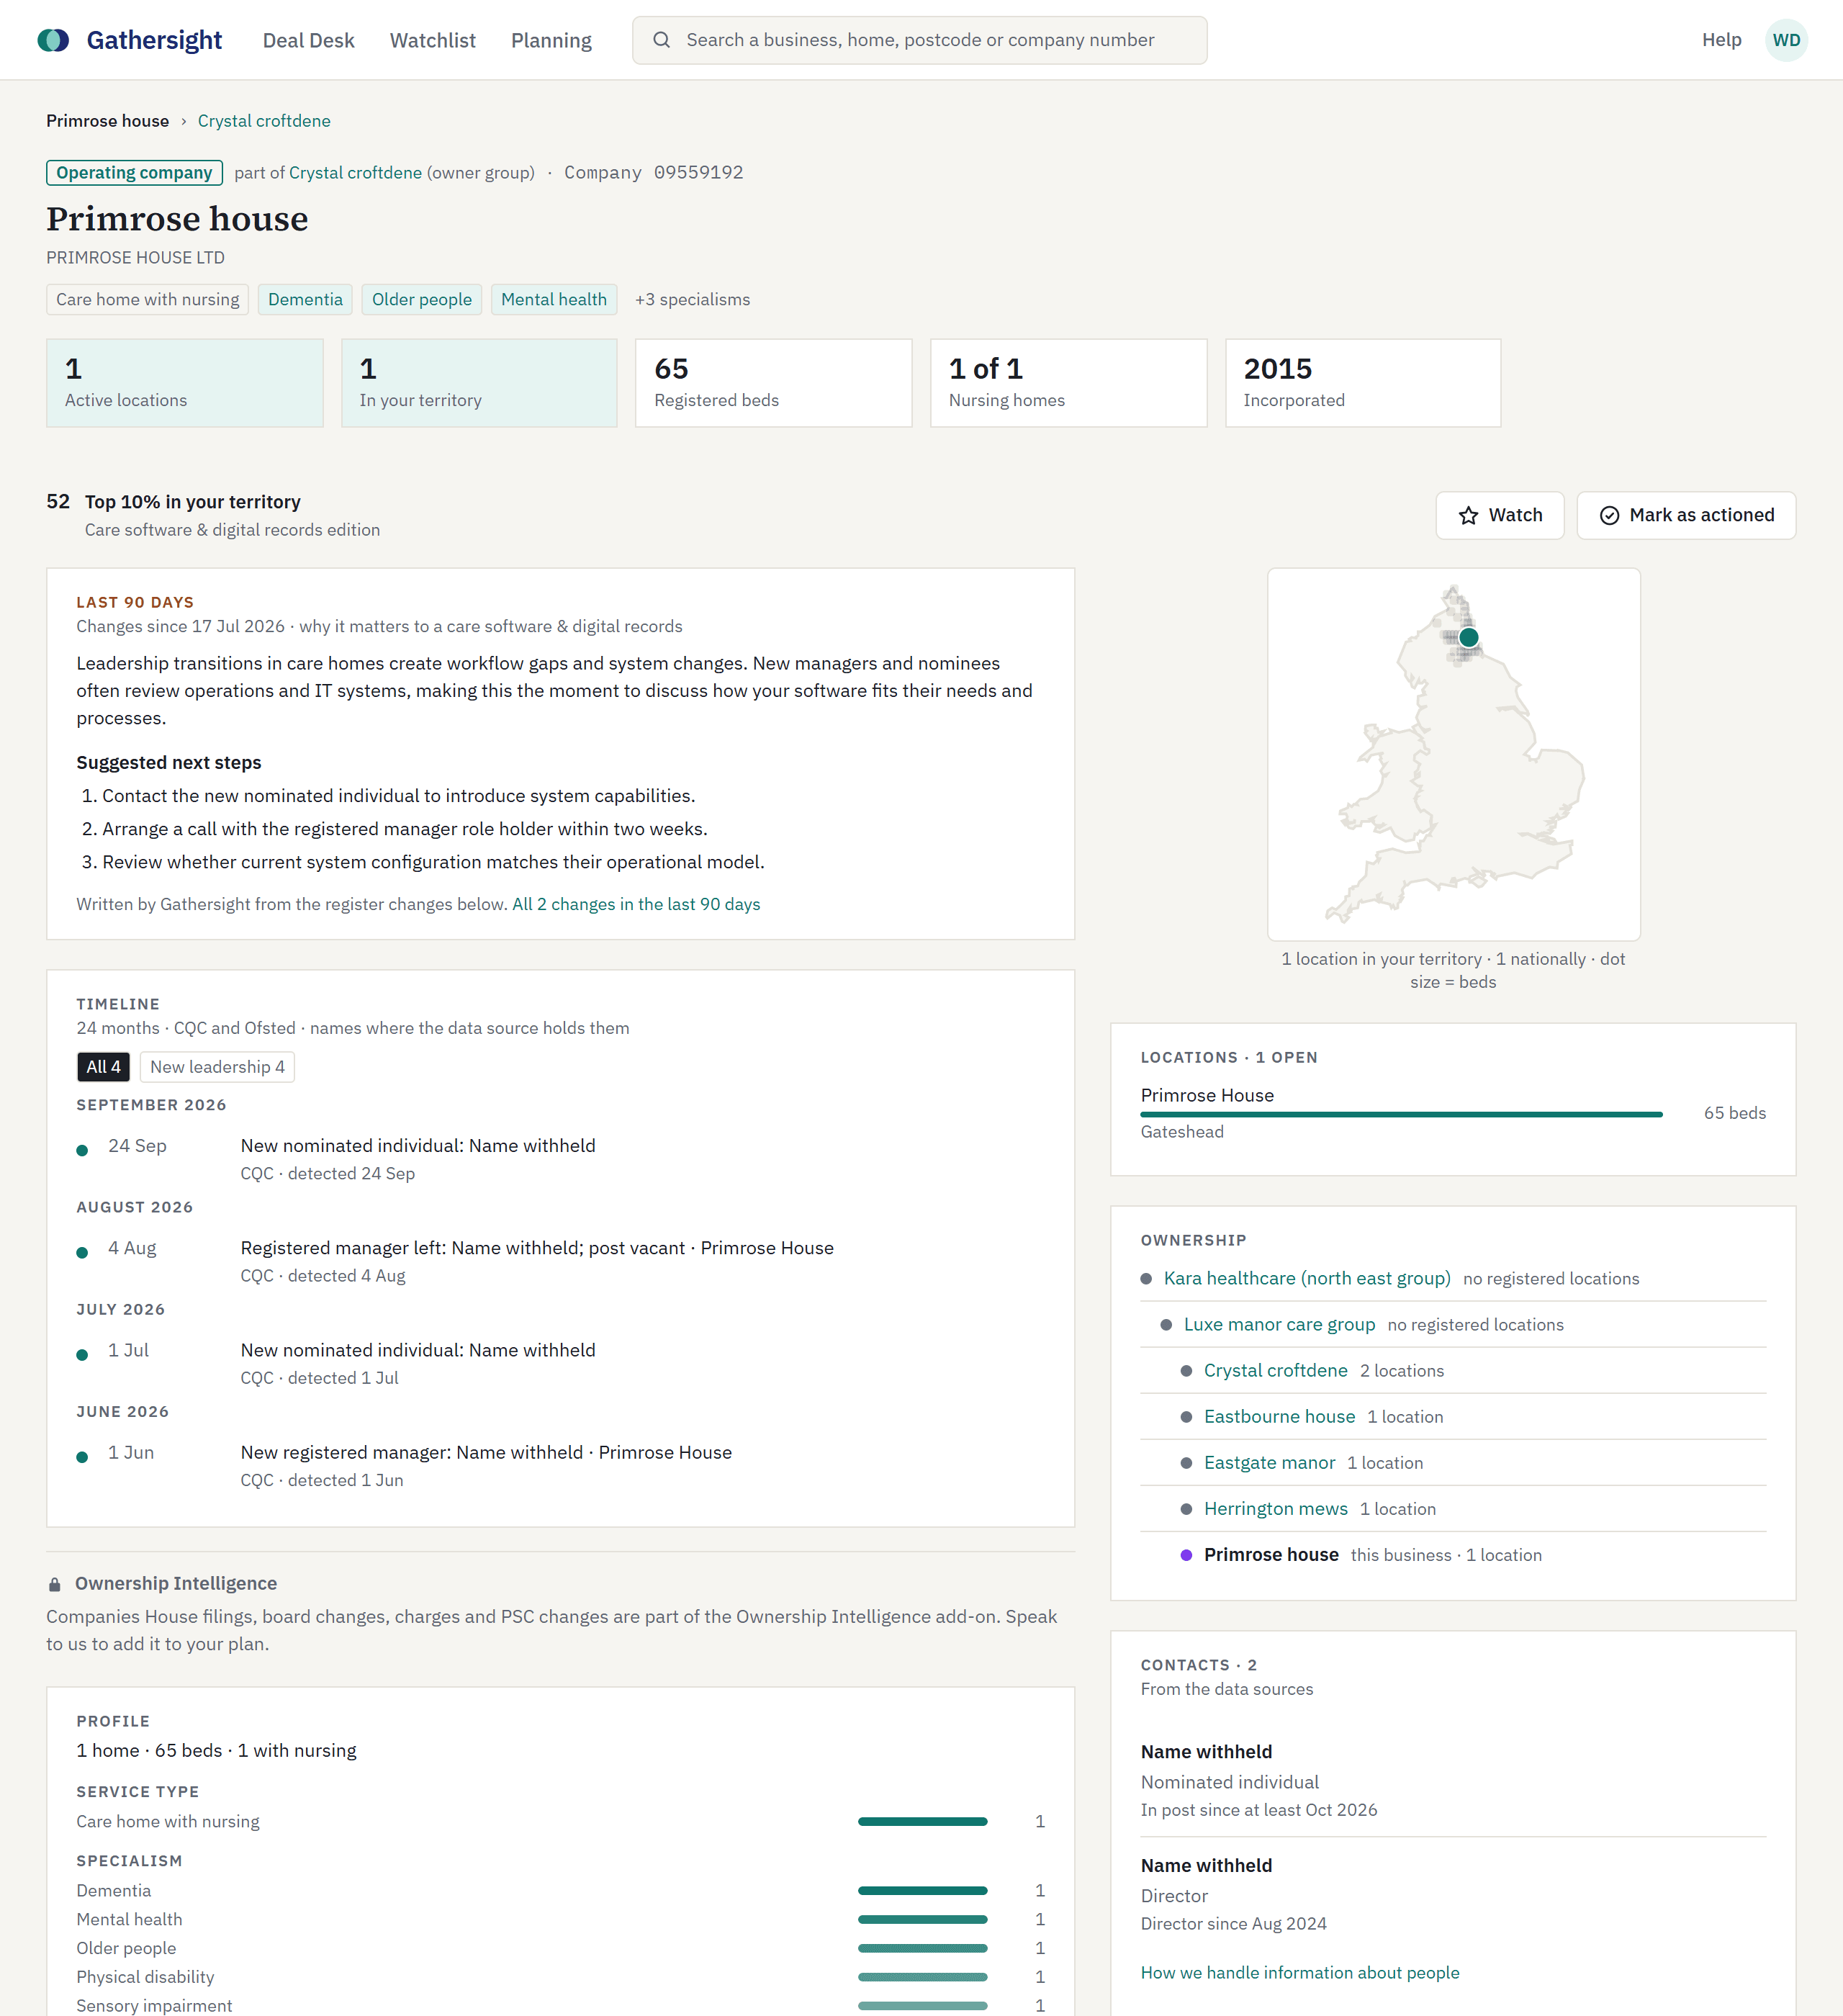Click the checkmark icon on Mark as actioned
The height and width of the screenshot is (2016, 1843).
[1609, 515]
